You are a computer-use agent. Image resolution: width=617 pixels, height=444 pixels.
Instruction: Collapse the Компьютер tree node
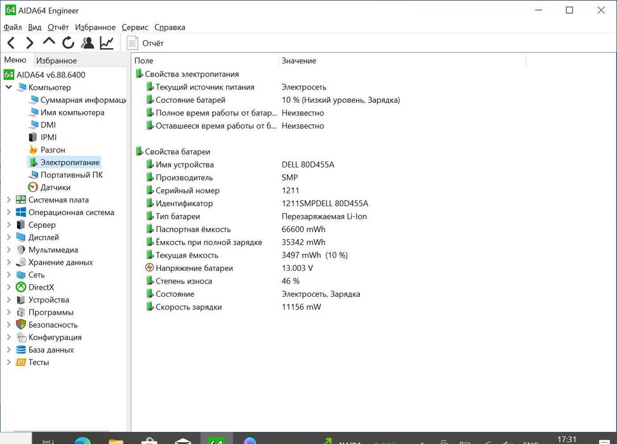click(x=9, y=87)
